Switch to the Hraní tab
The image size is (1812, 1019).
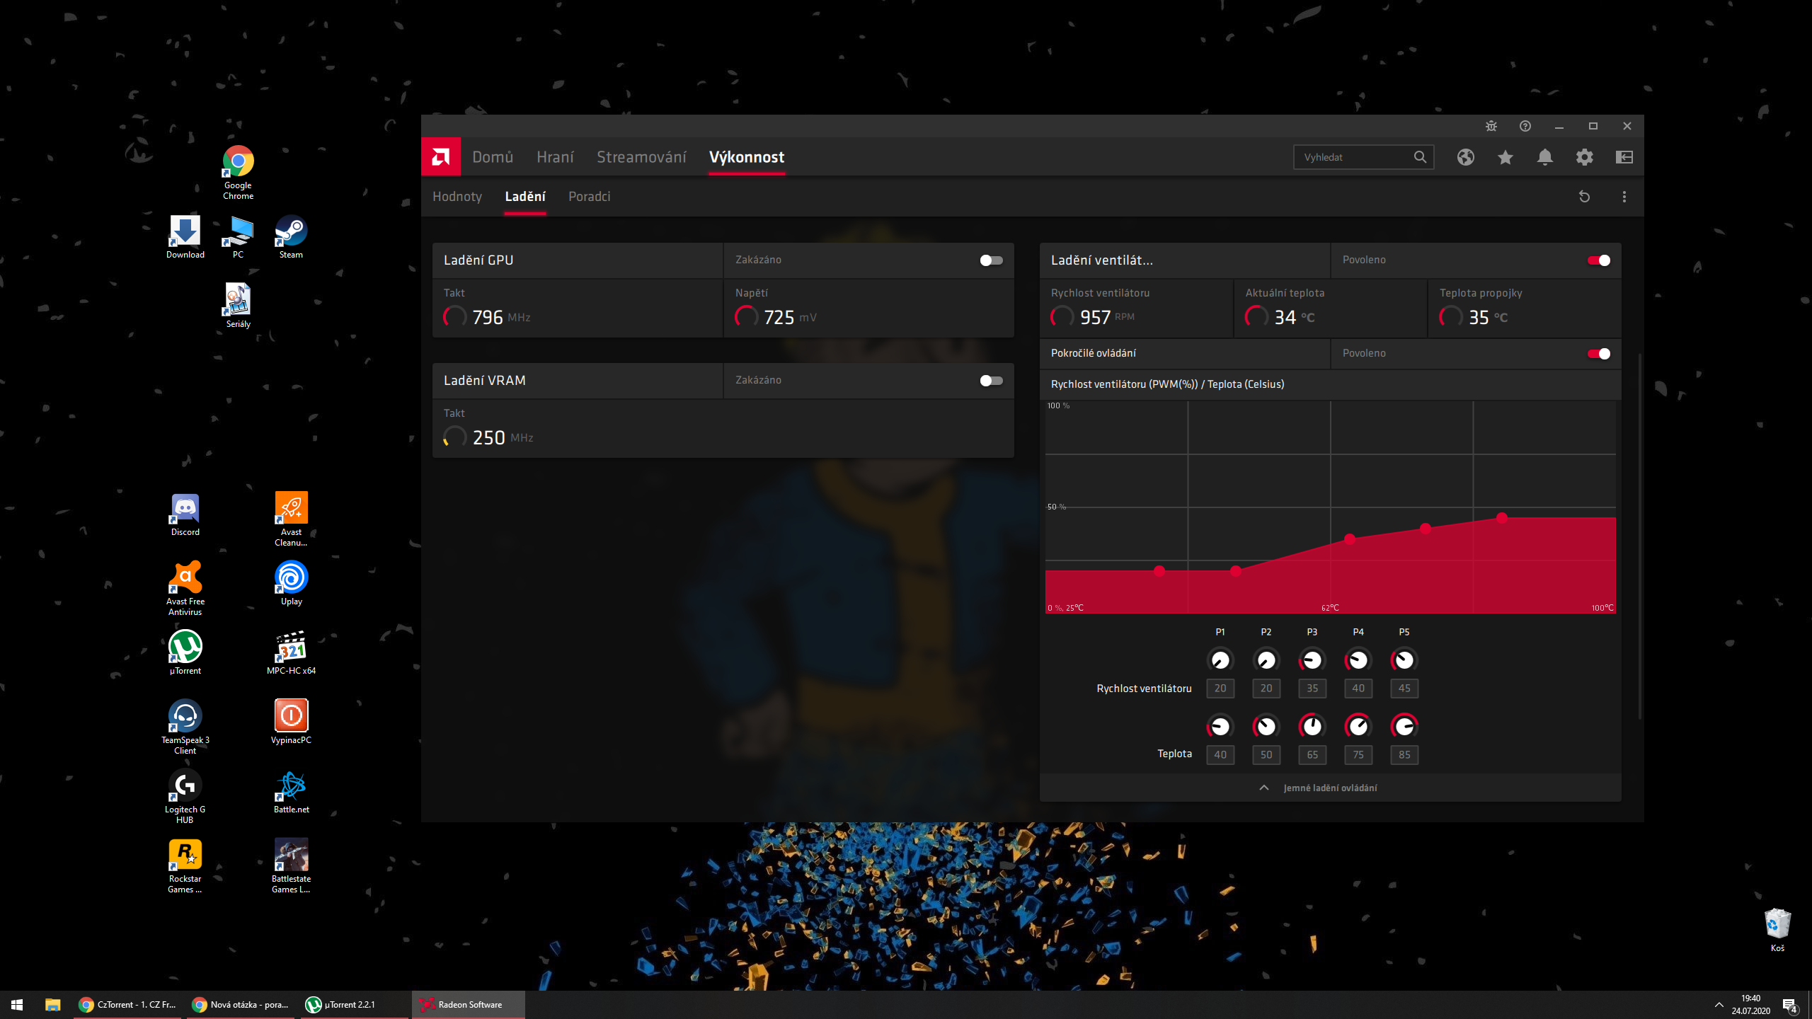pyautogui.click(x=554, y=157)
